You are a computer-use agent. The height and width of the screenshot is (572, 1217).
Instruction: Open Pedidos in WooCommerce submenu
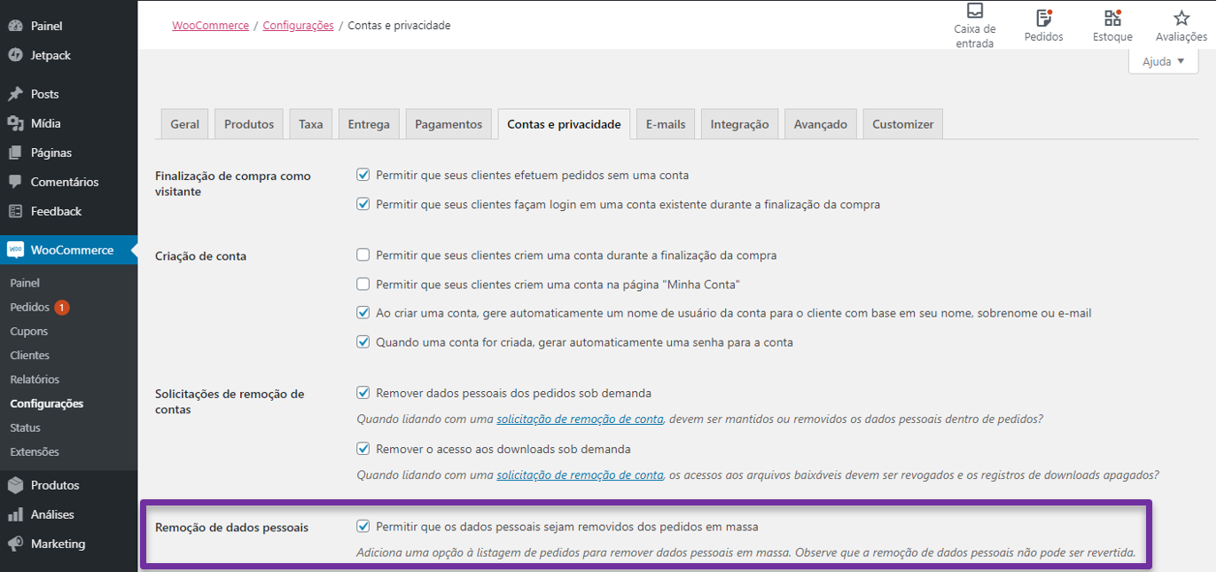point(29,307)
